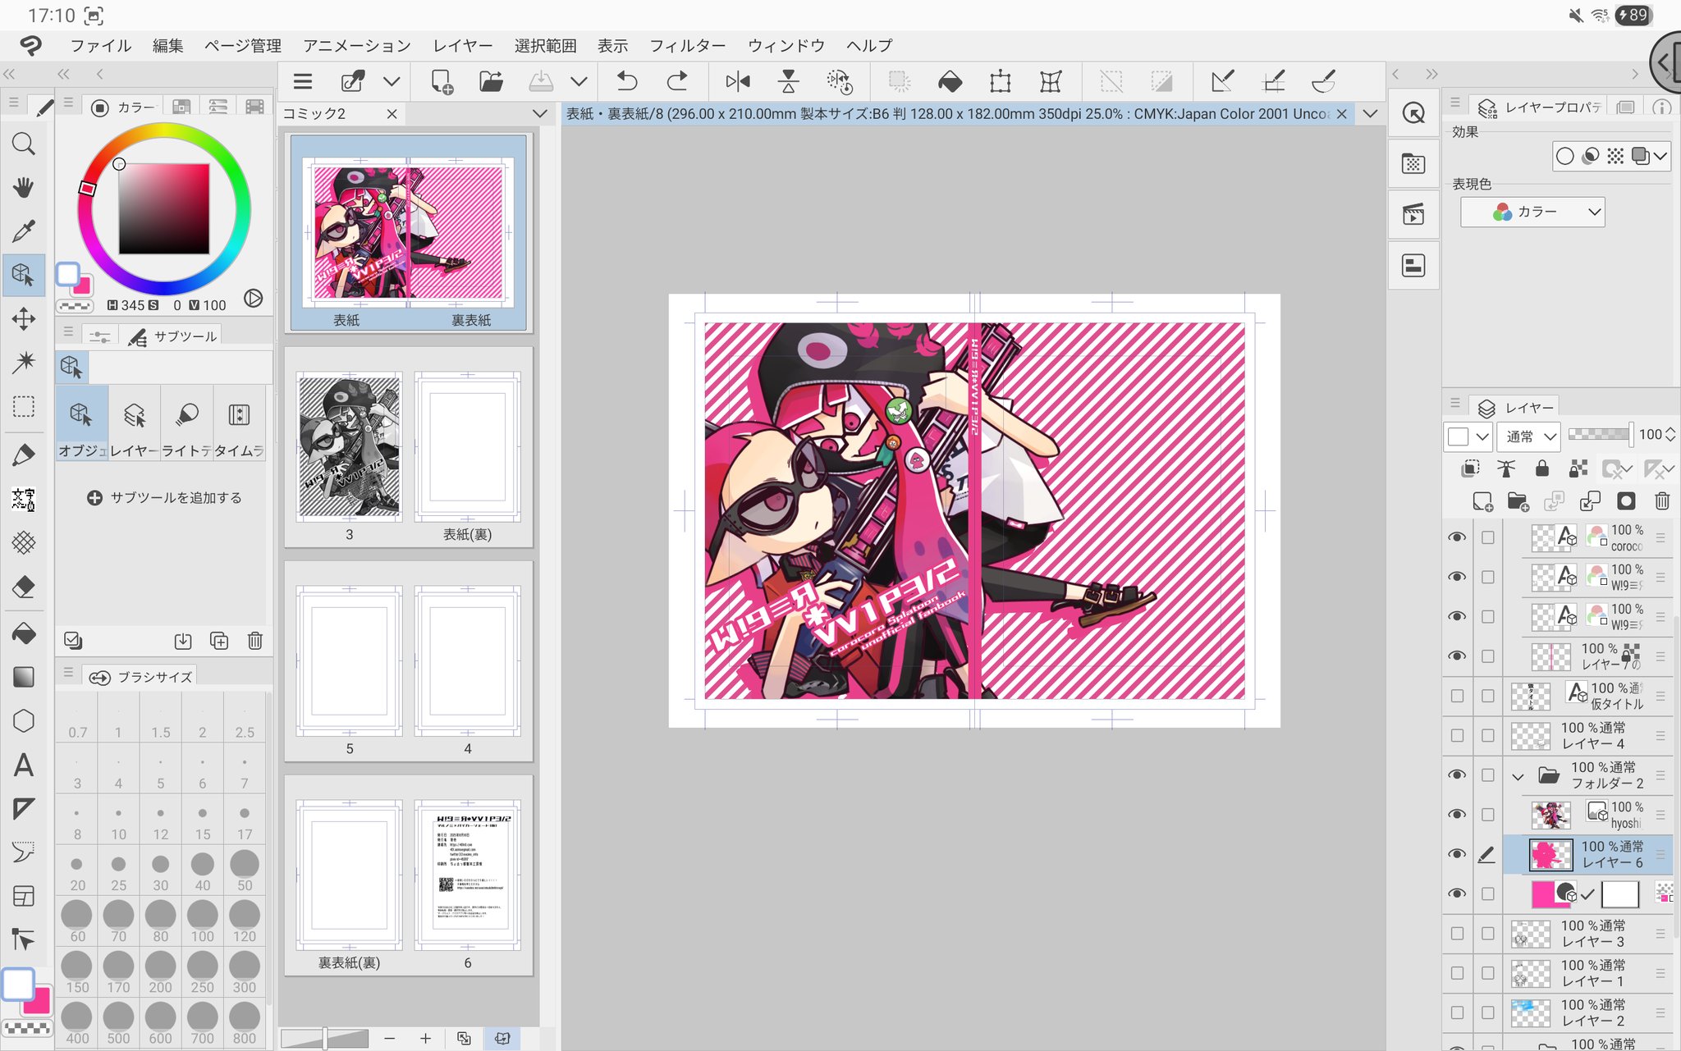Click the Mesh transformation icon

click(x=1051, y=81)
